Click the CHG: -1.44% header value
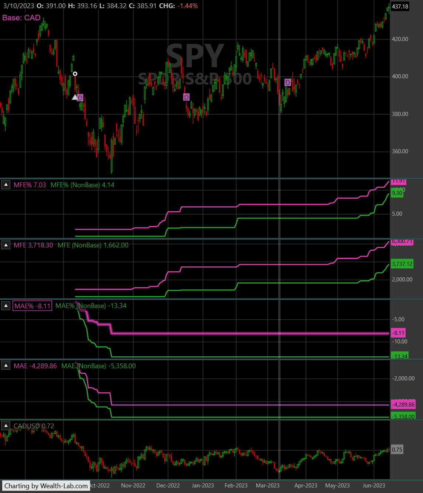 pos(178,6)
